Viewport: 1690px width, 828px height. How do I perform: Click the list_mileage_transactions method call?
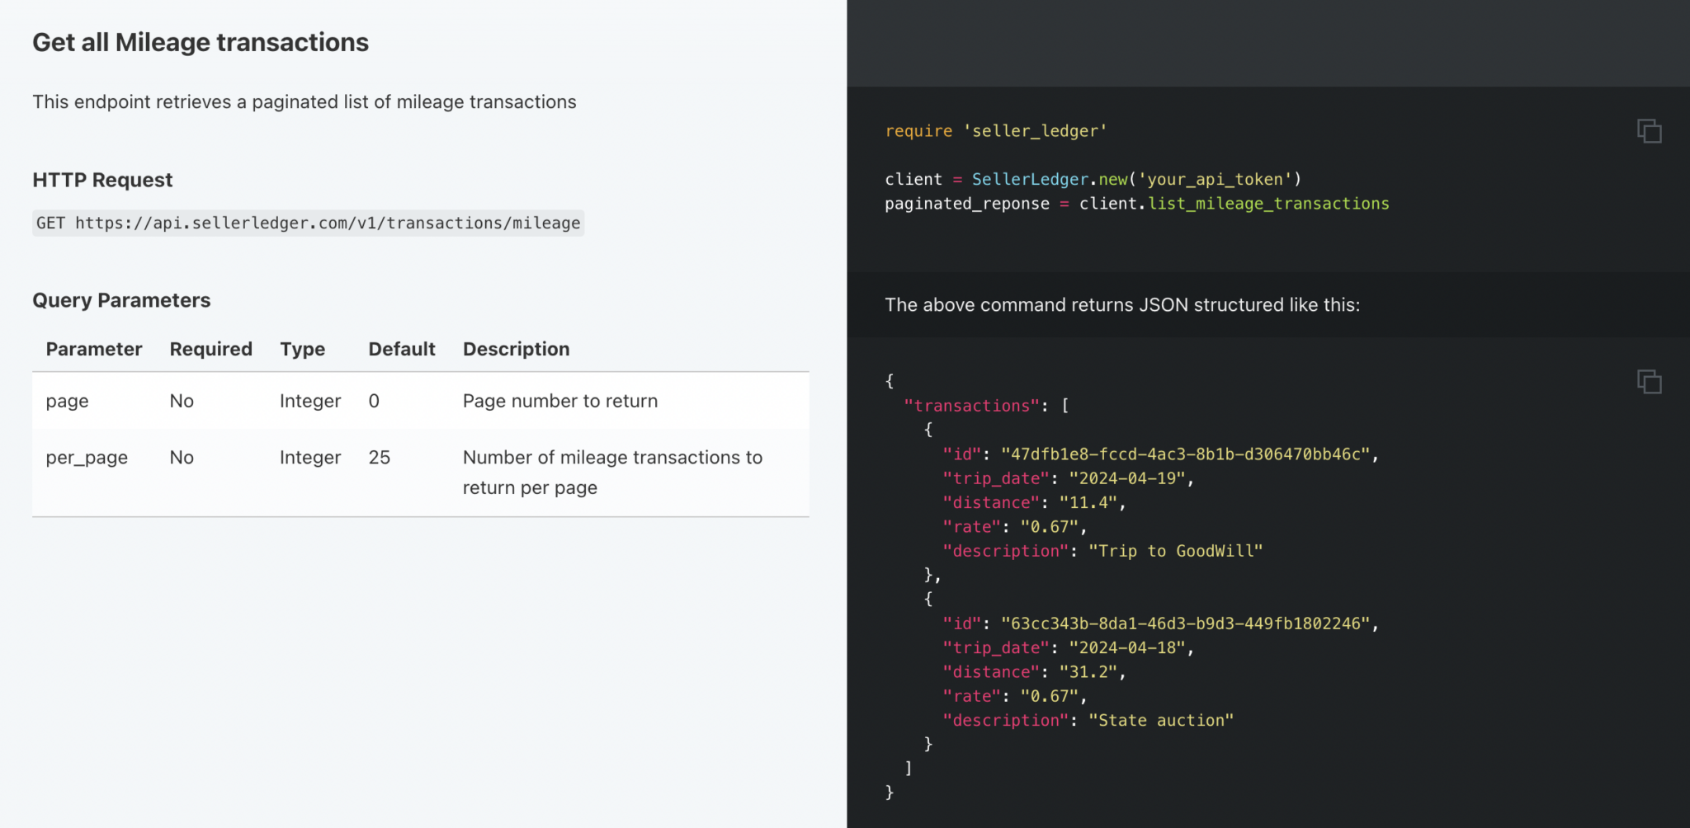pyautogui.click(x=1267, y=204)
